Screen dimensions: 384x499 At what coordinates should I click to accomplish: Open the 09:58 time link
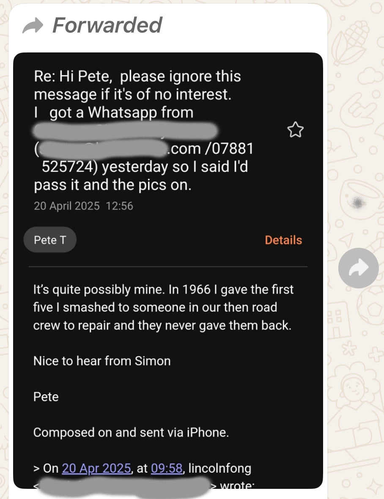167,468
